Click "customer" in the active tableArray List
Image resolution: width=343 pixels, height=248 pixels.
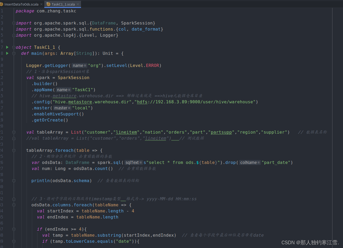click(97, 132)
